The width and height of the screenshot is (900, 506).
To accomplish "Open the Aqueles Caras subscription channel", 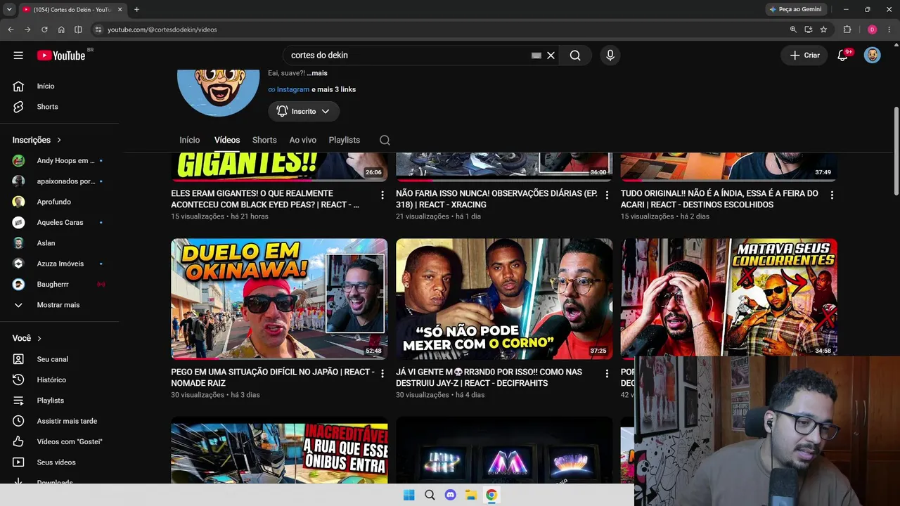I will tap(59, 222).
